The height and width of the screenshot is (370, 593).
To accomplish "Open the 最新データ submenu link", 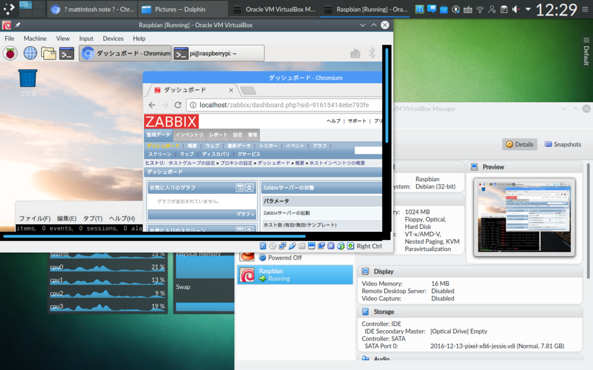I will point(239,146).
